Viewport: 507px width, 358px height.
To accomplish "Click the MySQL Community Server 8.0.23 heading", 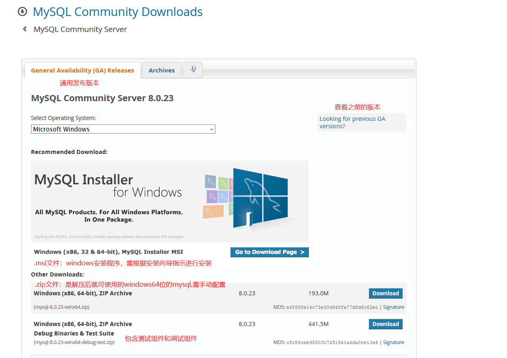I will tap(102, 98).
